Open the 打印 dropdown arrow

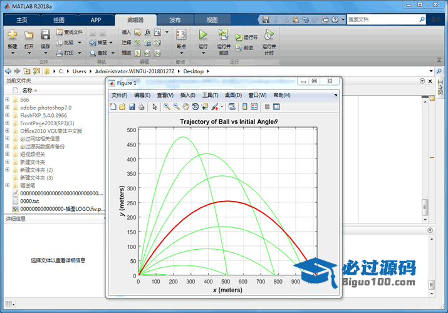pos(80,53)
